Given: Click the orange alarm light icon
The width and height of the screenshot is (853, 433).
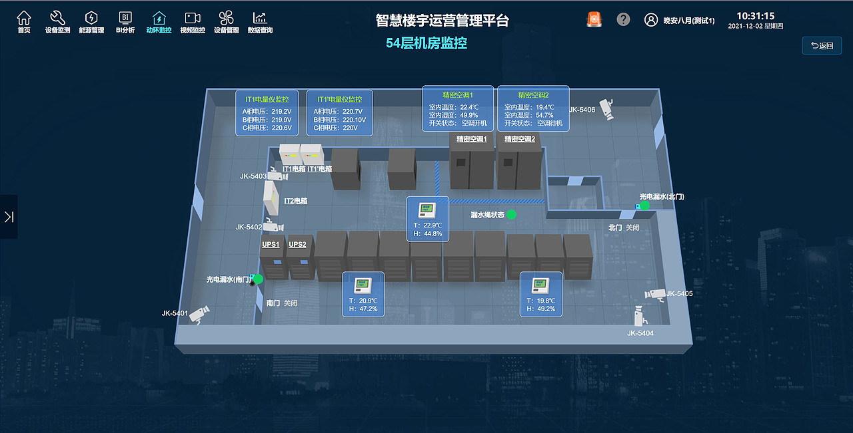Looking at the screenshot, I should pyautogui.click(x=593, y=19).
